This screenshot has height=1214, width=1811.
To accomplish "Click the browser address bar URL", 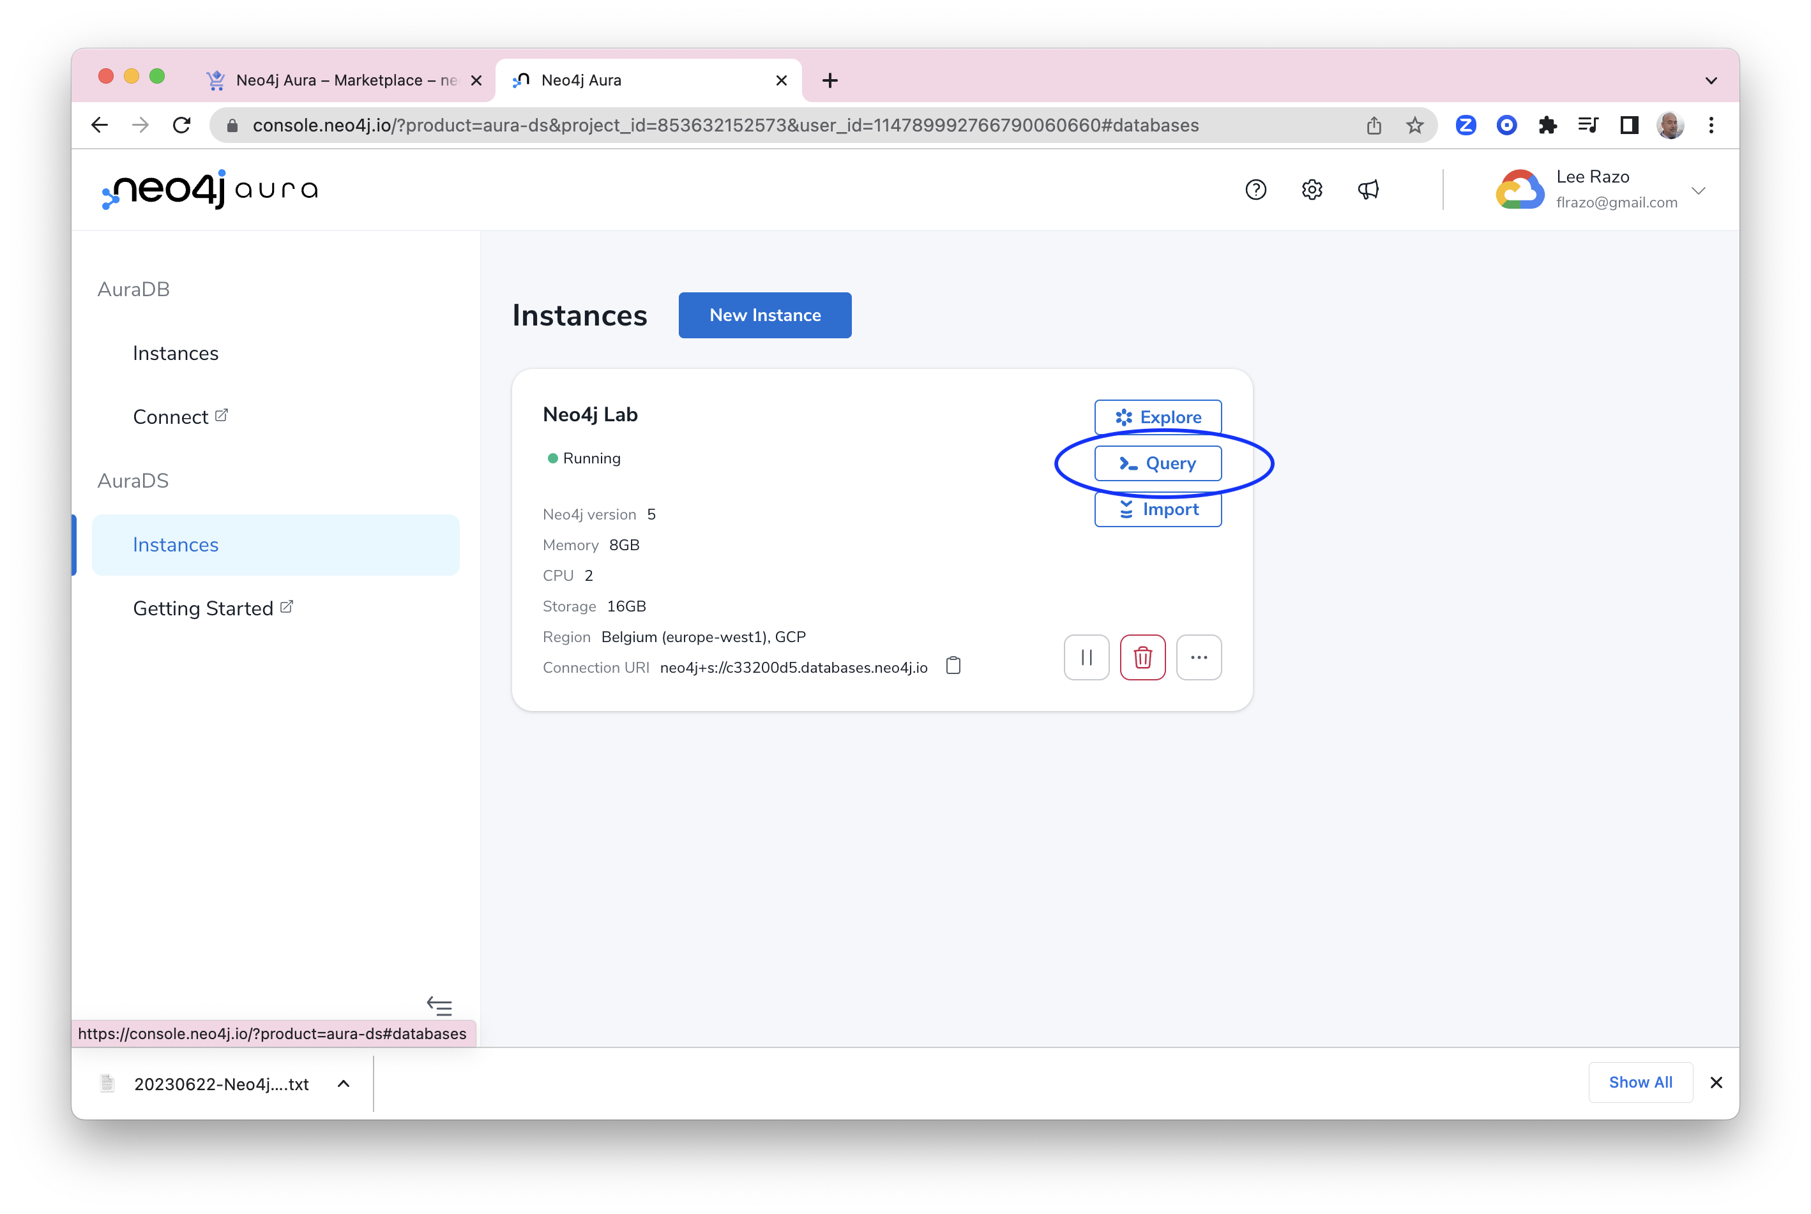I will 725,126.
